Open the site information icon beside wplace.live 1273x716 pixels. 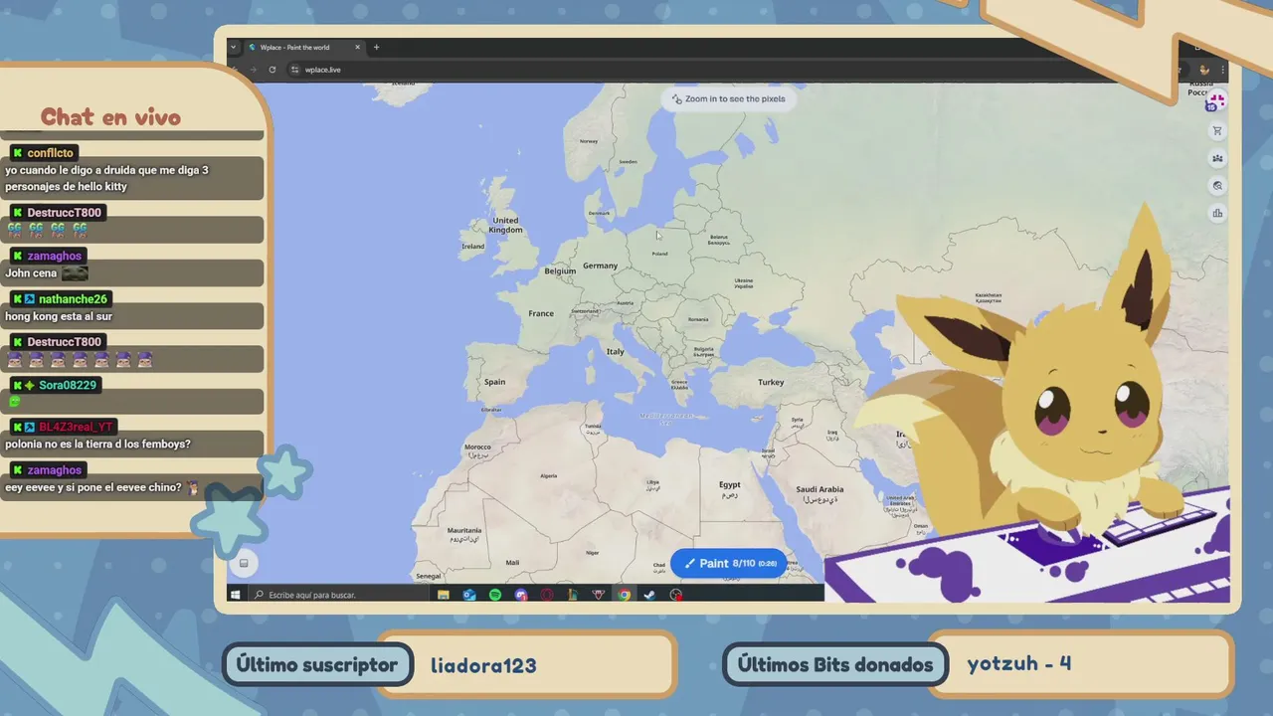294,70
